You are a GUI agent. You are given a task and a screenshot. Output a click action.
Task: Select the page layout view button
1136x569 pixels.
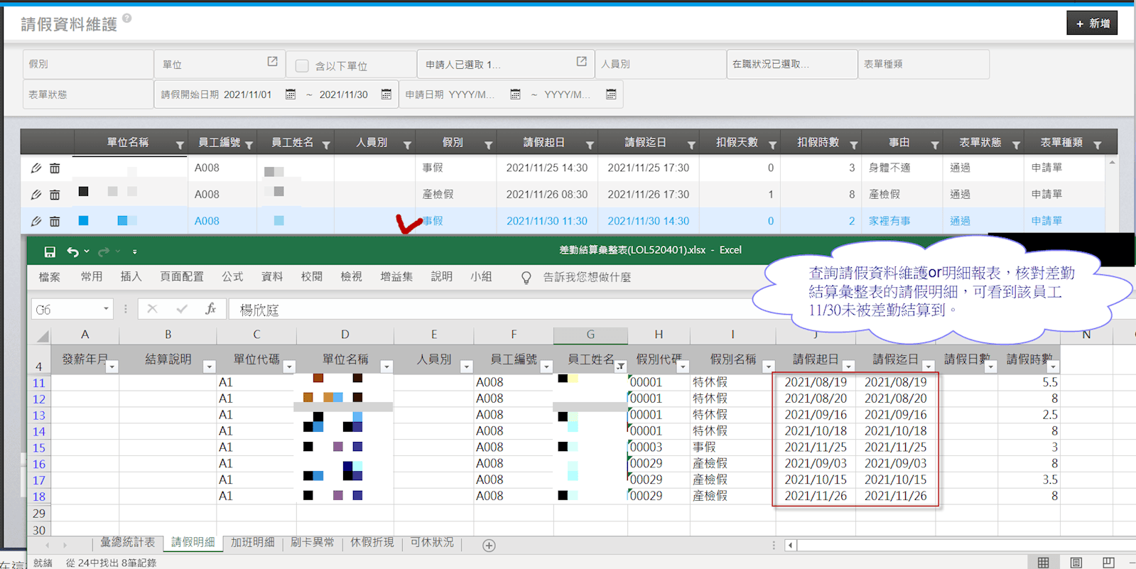pyautogui.click(x=1076, y=563)
